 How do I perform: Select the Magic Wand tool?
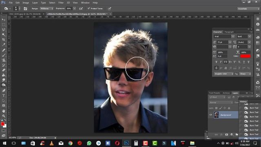[4, 35]
